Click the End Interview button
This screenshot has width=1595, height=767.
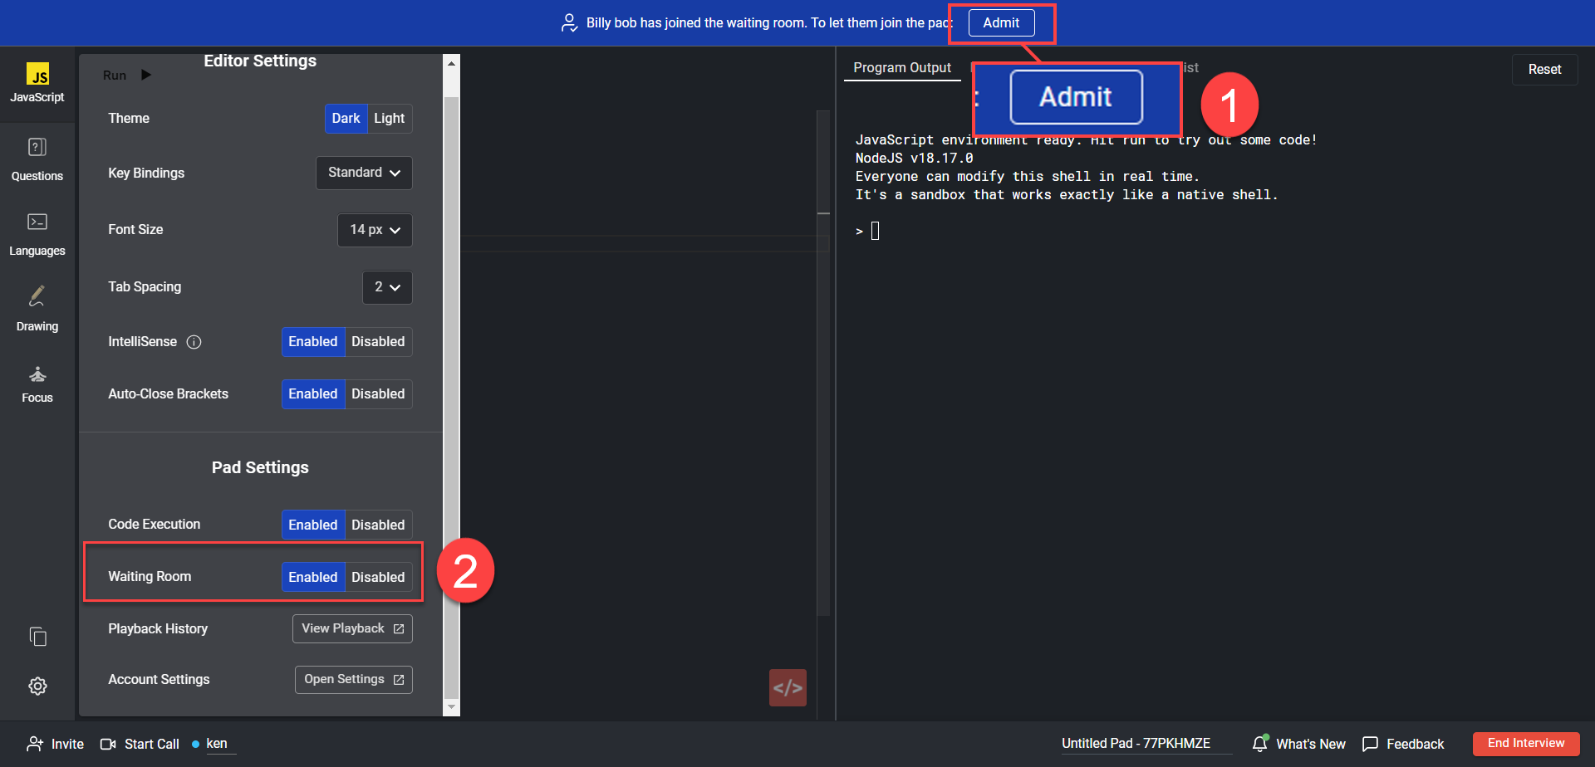(x=1525, y=744)
